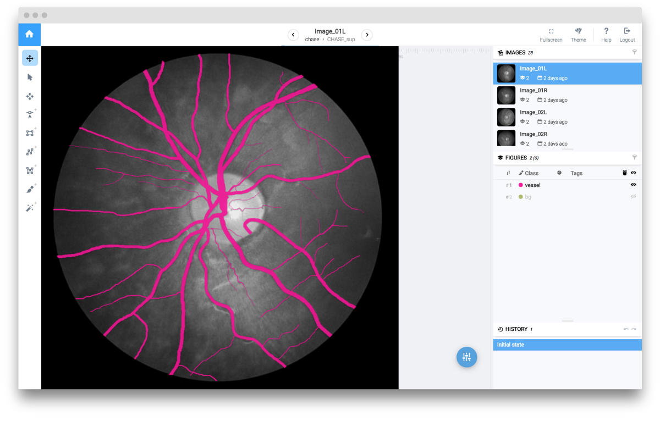This screenshot has height=421, width=660.
Task: Select the pan/move scene tool
Action: (30, 58)
